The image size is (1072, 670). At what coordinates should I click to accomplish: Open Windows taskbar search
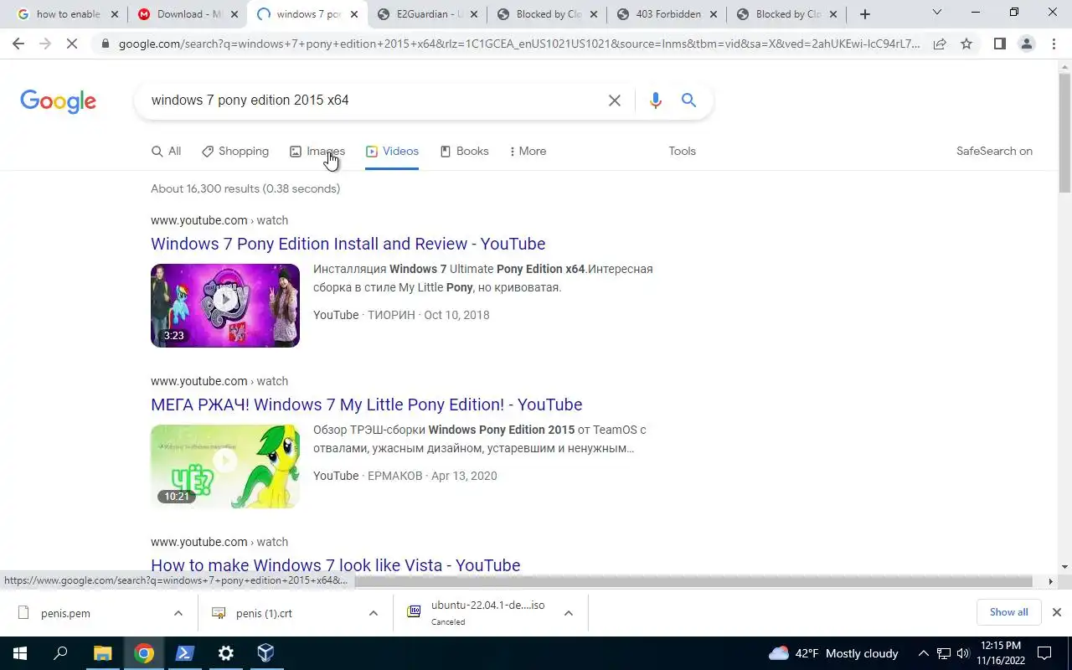[x=60, y=653]
